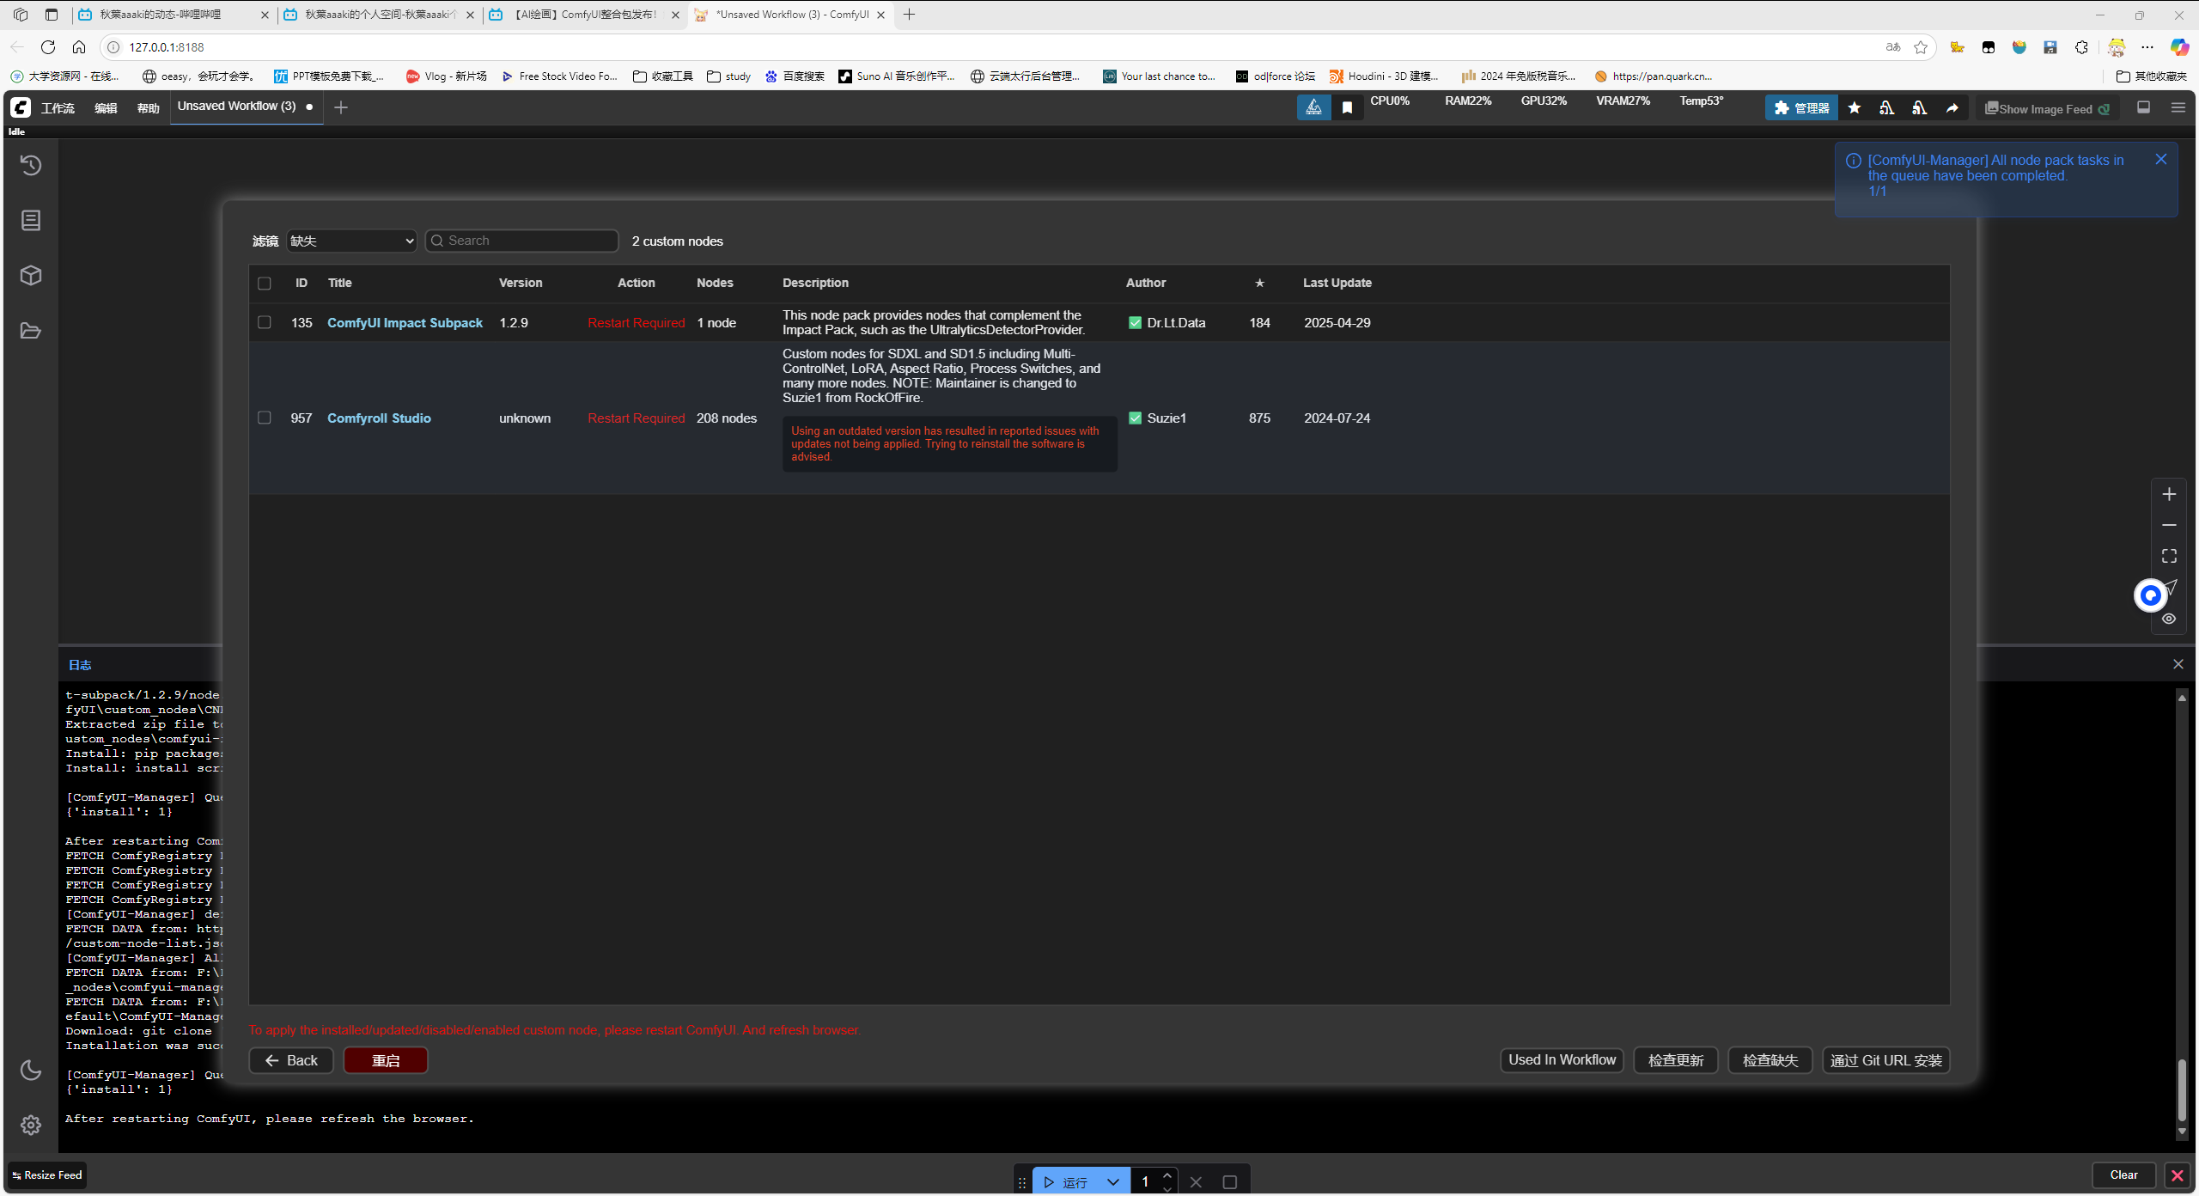Click the custom nodes Search field
2199x1196 pixels.
coord(521,241)
